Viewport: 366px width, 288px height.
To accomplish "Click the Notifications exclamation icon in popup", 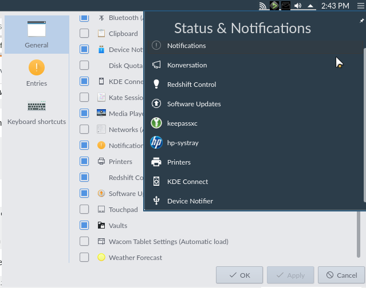I will (156, 45).
